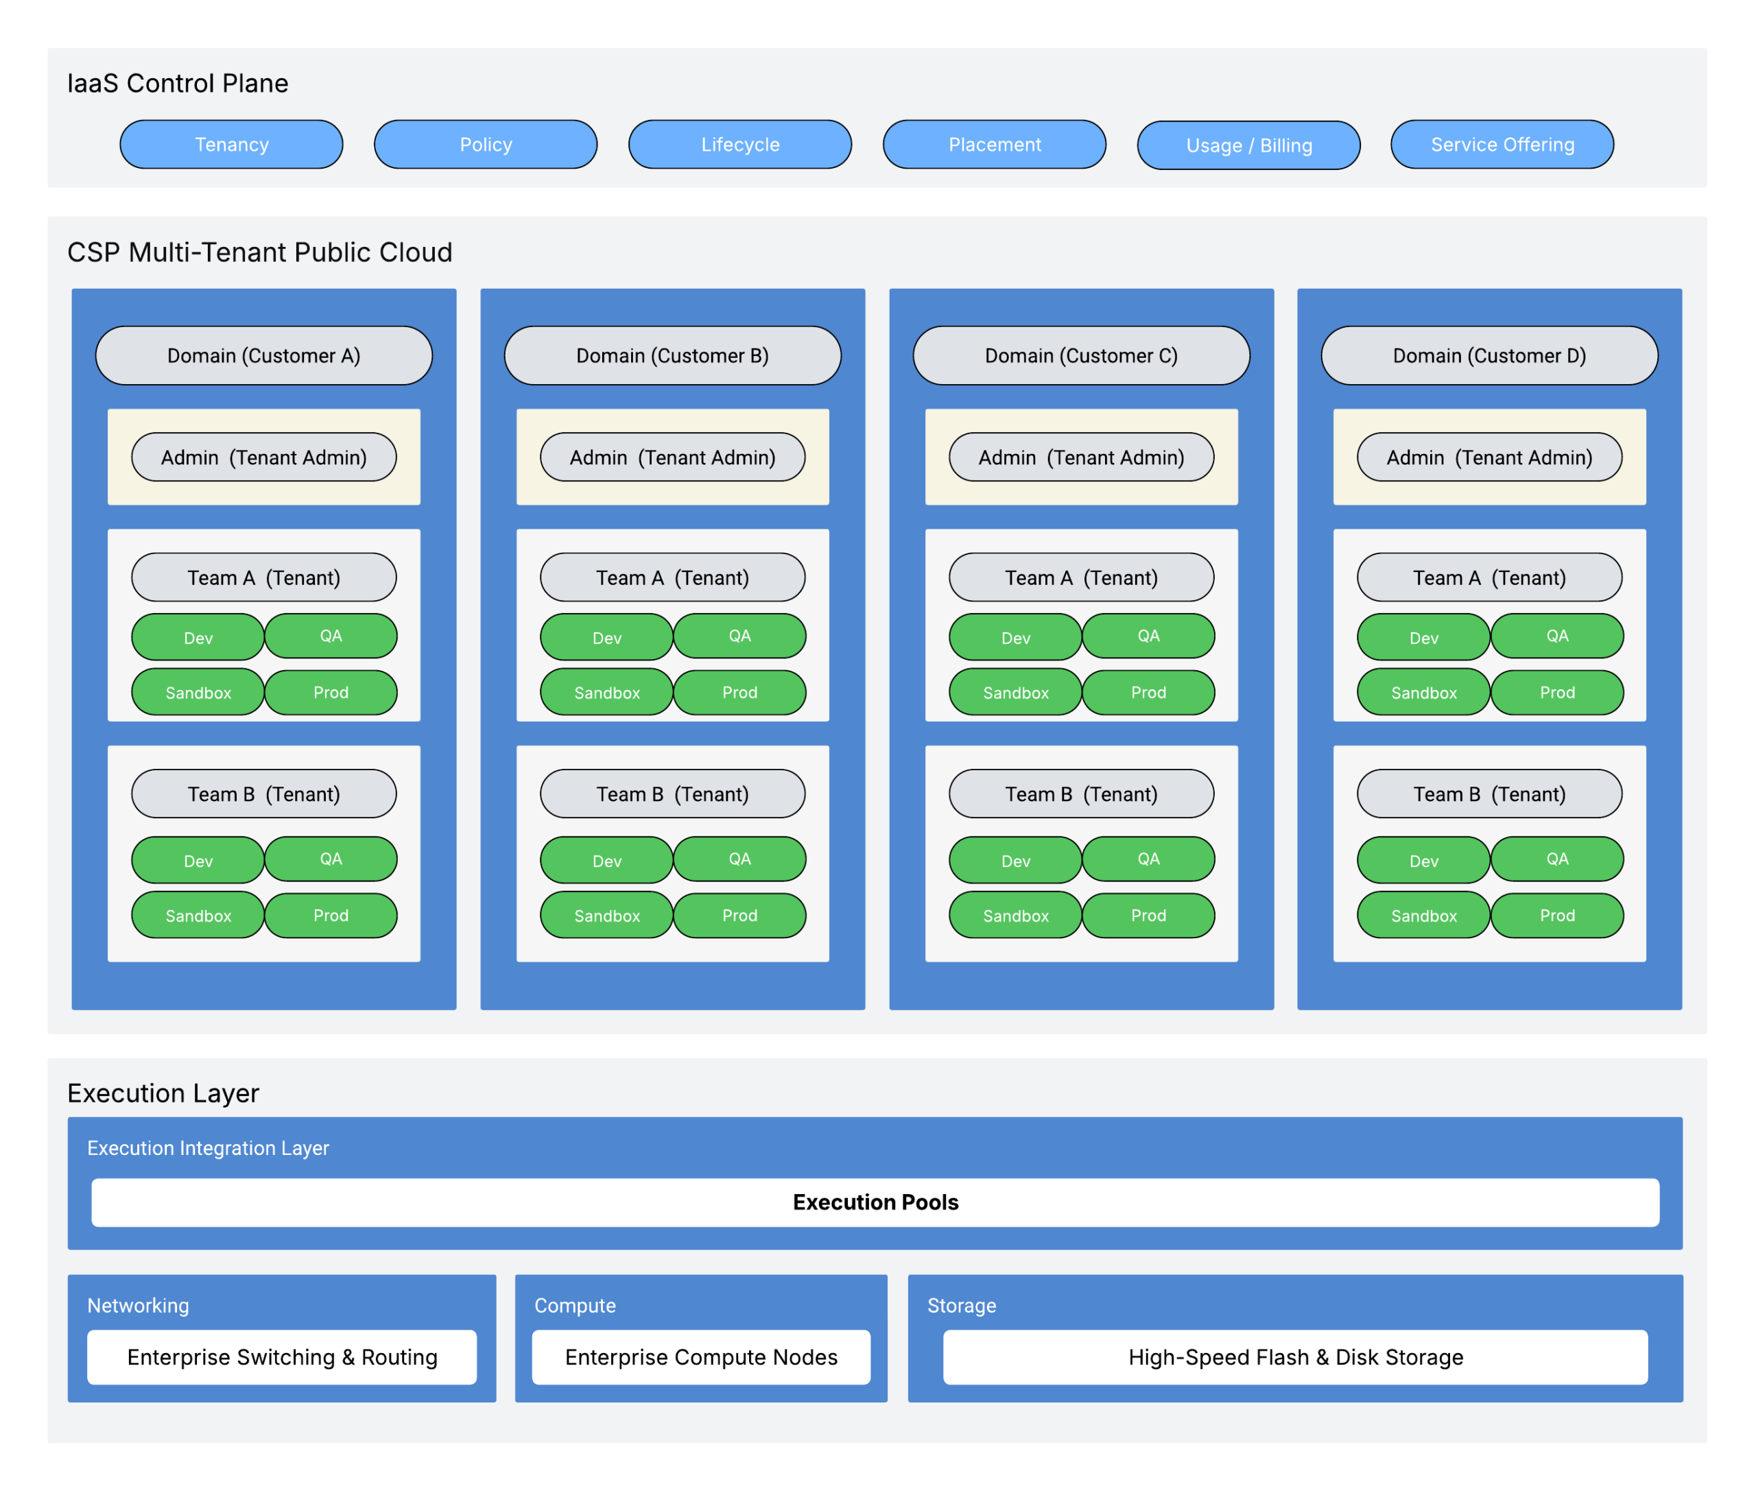The width and height of the screenshot is (1756, 1491).
Task: Select Dev under Customer A Team B
Action: coord(198,861)
